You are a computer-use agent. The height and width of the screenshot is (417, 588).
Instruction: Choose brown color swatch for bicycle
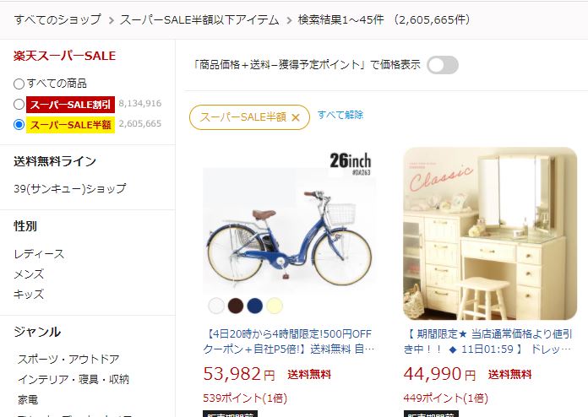click(x=236, y=306)
